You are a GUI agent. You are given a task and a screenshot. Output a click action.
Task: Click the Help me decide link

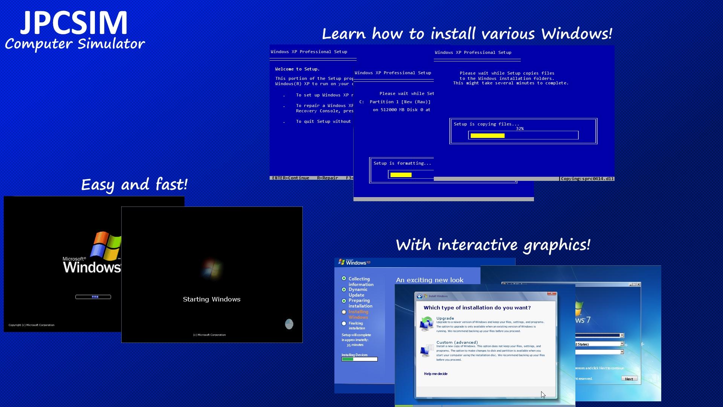pos(436,373)
